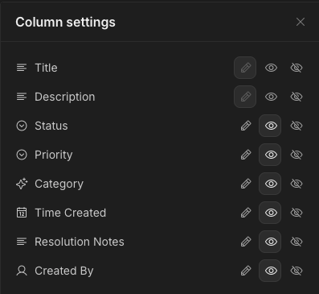
Task: Click the Status dropdown type icon
Action: tap(22, 126)
